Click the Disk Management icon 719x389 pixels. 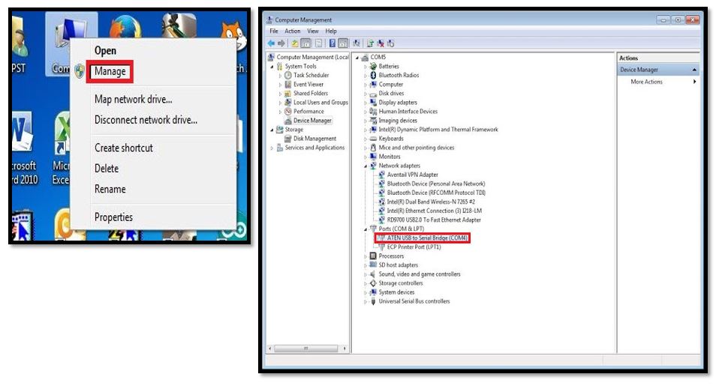[288, 139]
